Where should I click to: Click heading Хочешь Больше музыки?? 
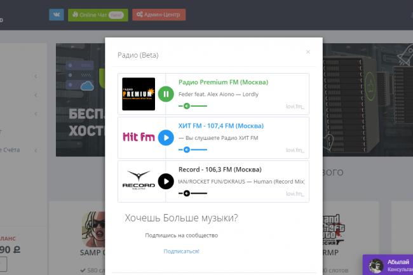[181, 218]
